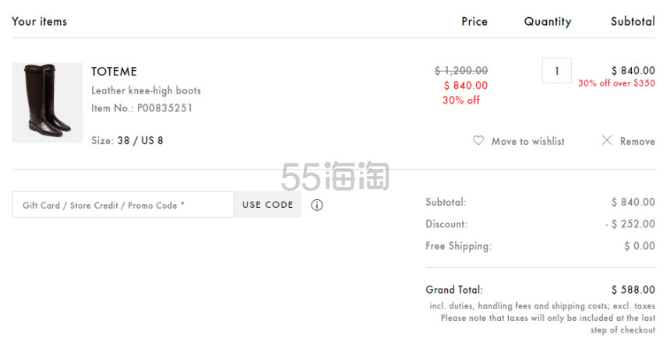670x352 pixels.
Task: Open the promo code info icon
Action: click(317, 206)
